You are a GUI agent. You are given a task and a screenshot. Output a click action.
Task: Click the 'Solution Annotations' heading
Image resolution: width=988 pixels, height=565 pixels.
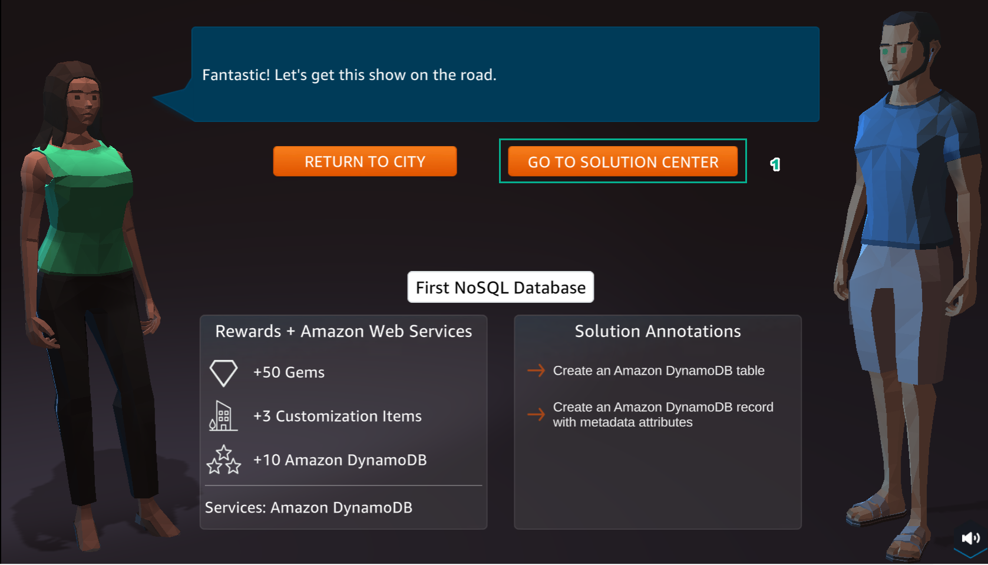pos(658,331)
